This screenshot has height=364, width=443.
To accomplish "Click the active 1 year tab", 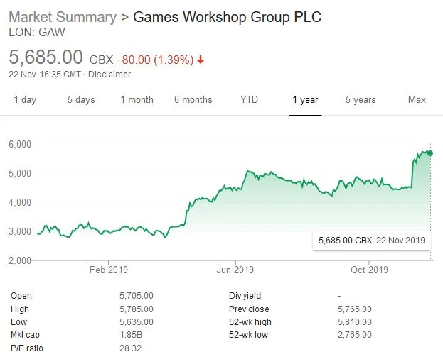I will tap(305, 100).
